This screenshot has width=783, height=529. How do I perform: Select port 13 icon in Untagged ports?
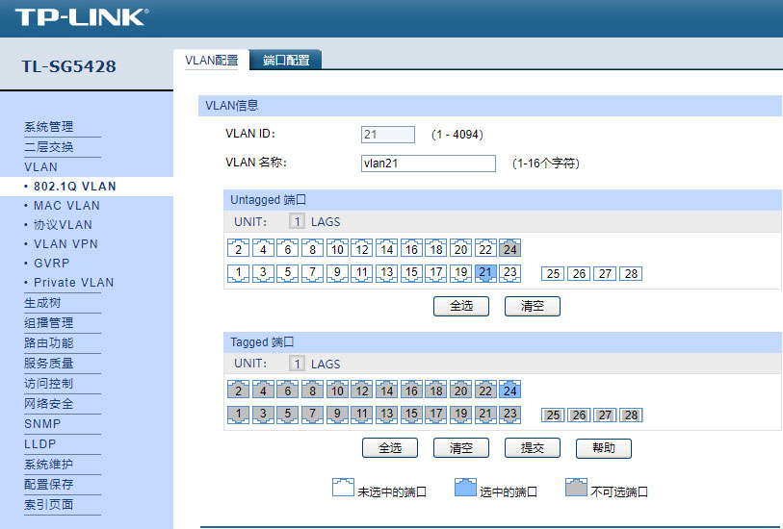point(386,273)
